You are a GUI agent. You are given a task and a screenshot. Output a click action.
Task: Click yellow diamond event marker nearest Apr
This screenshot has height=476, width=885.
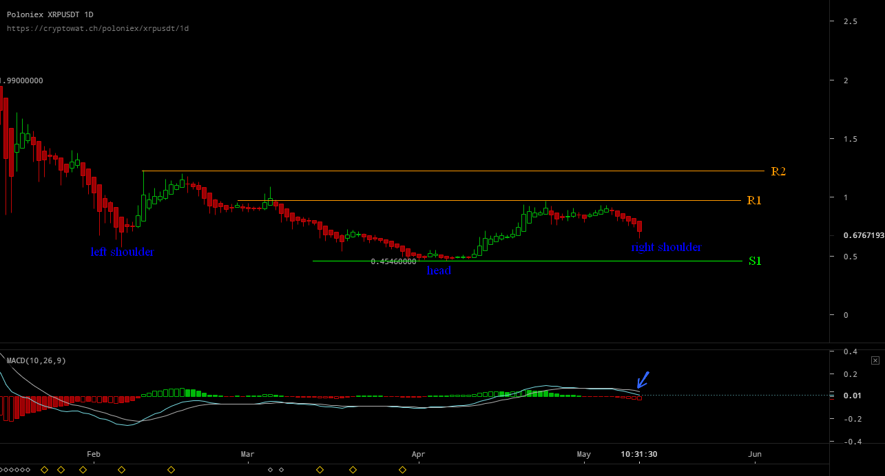(x=402, y=470)
